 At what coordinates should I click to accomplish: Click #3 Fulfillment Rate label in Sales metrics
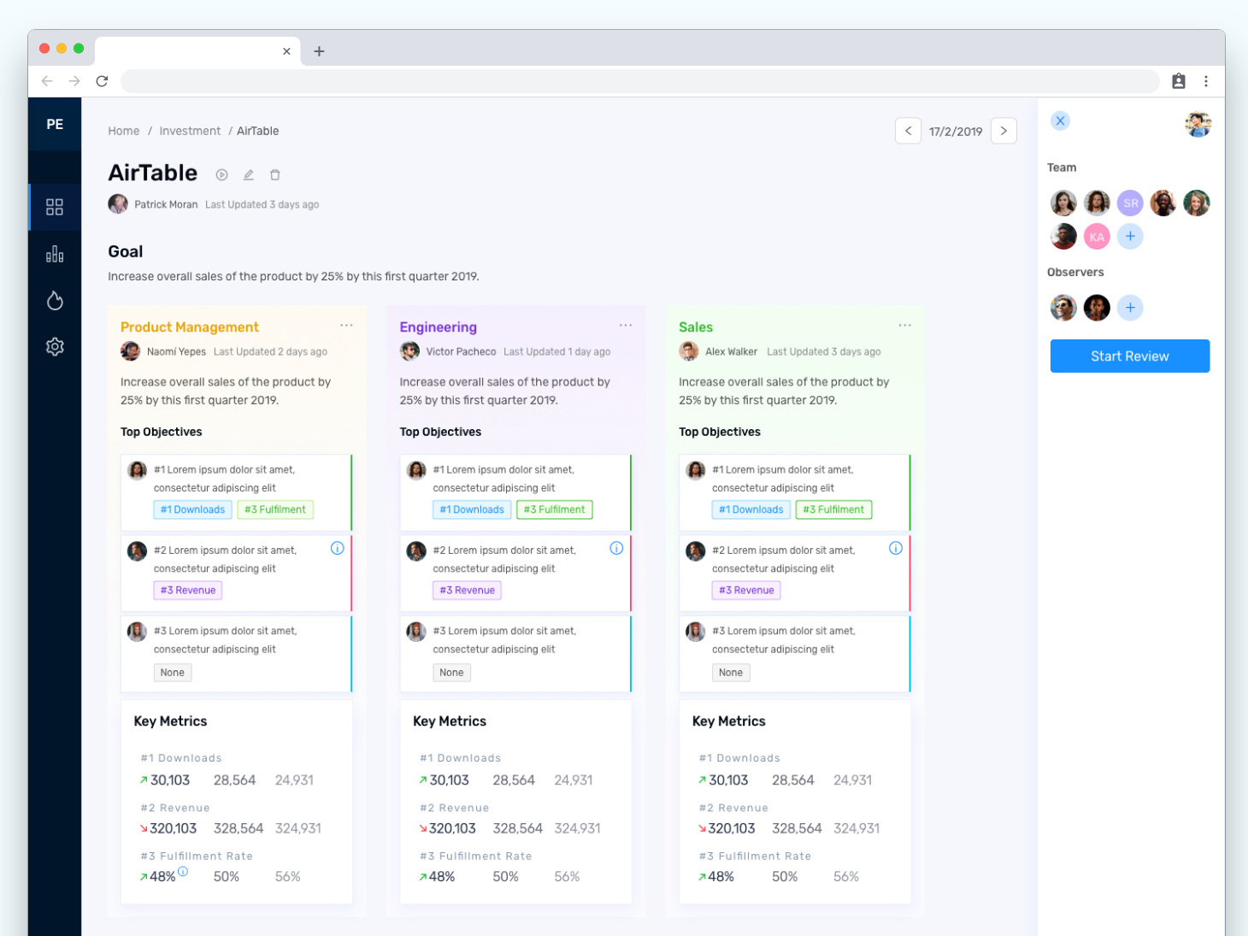pyautogui.click(x=755, y=856)
